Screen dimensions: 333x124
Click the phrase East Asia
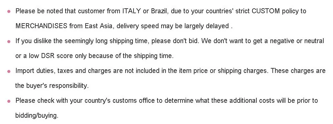click(99, 26)
